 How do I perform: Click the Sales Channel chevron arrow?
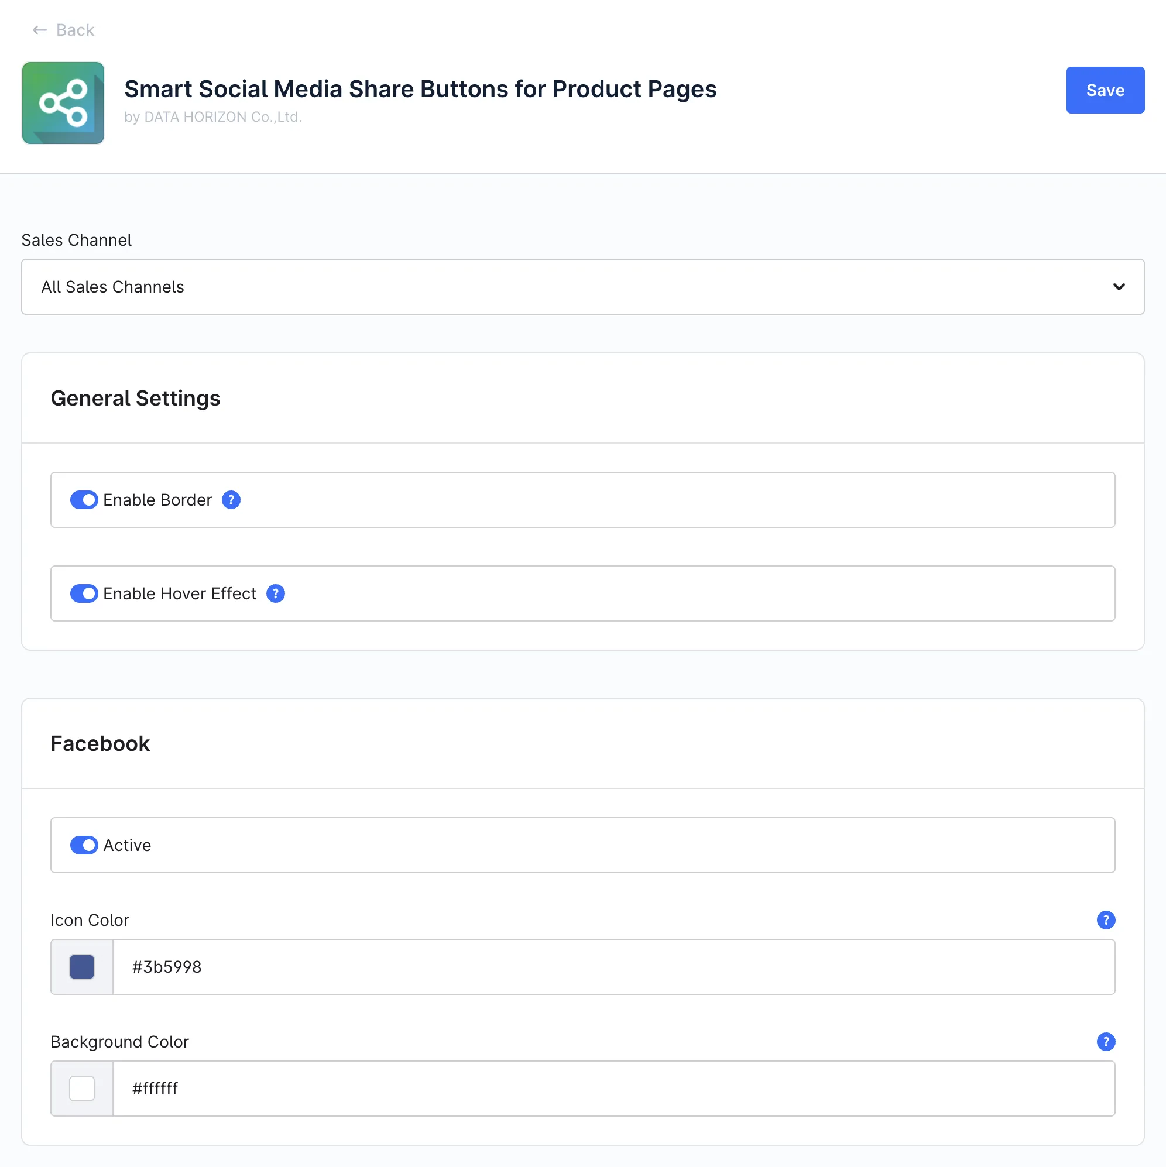[x=1118, y=287]
